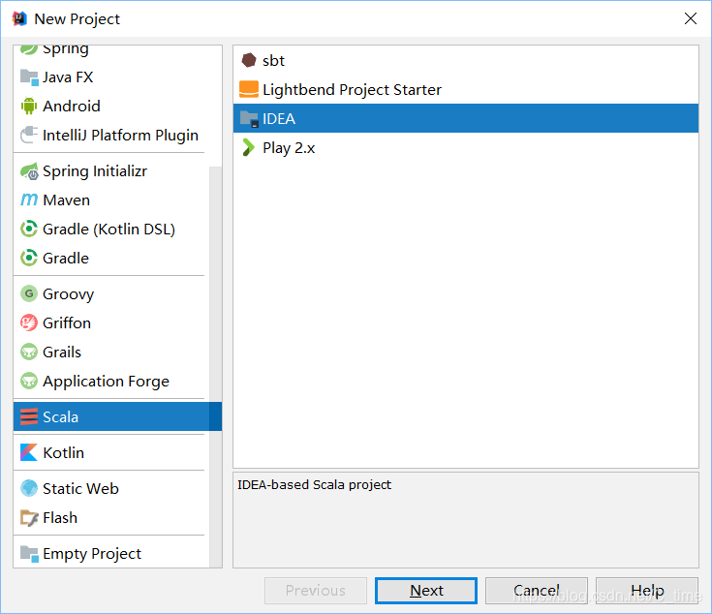This screenshot has height=614, width=712.
Task: Choose Application Forge label
Action: pyautogui.click(x=106, y=382)
